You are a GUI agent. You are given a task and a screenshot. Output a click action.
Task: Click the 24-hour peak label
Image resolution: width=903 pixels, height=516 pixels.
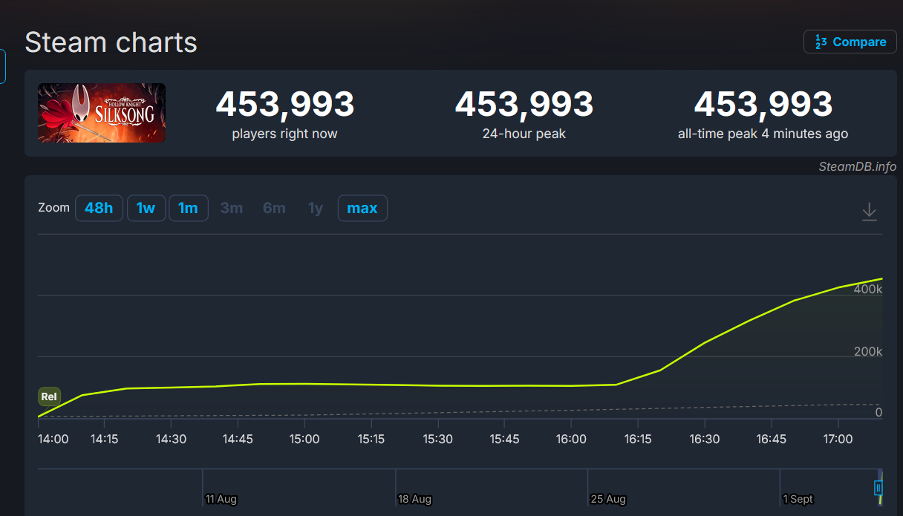coord(524,134)
